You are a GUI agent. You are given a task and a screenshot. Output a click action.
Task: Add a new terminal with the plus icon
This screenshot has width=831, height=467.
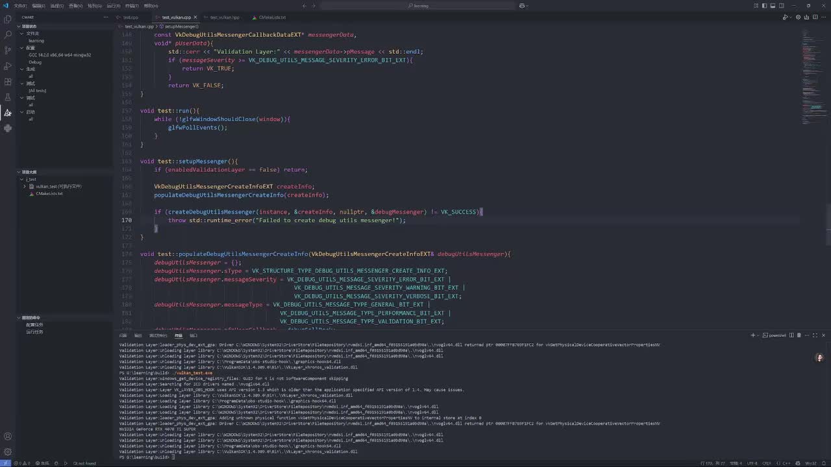(x=753, y=335)
